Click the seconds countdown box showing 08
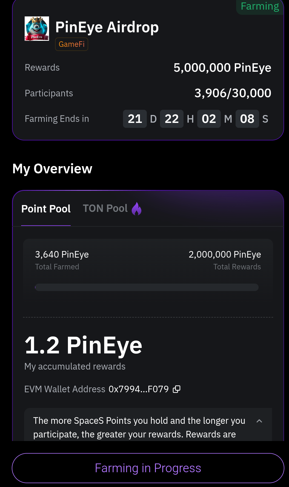The width and height of the screenshot is (289, 487). pos(247,119)
